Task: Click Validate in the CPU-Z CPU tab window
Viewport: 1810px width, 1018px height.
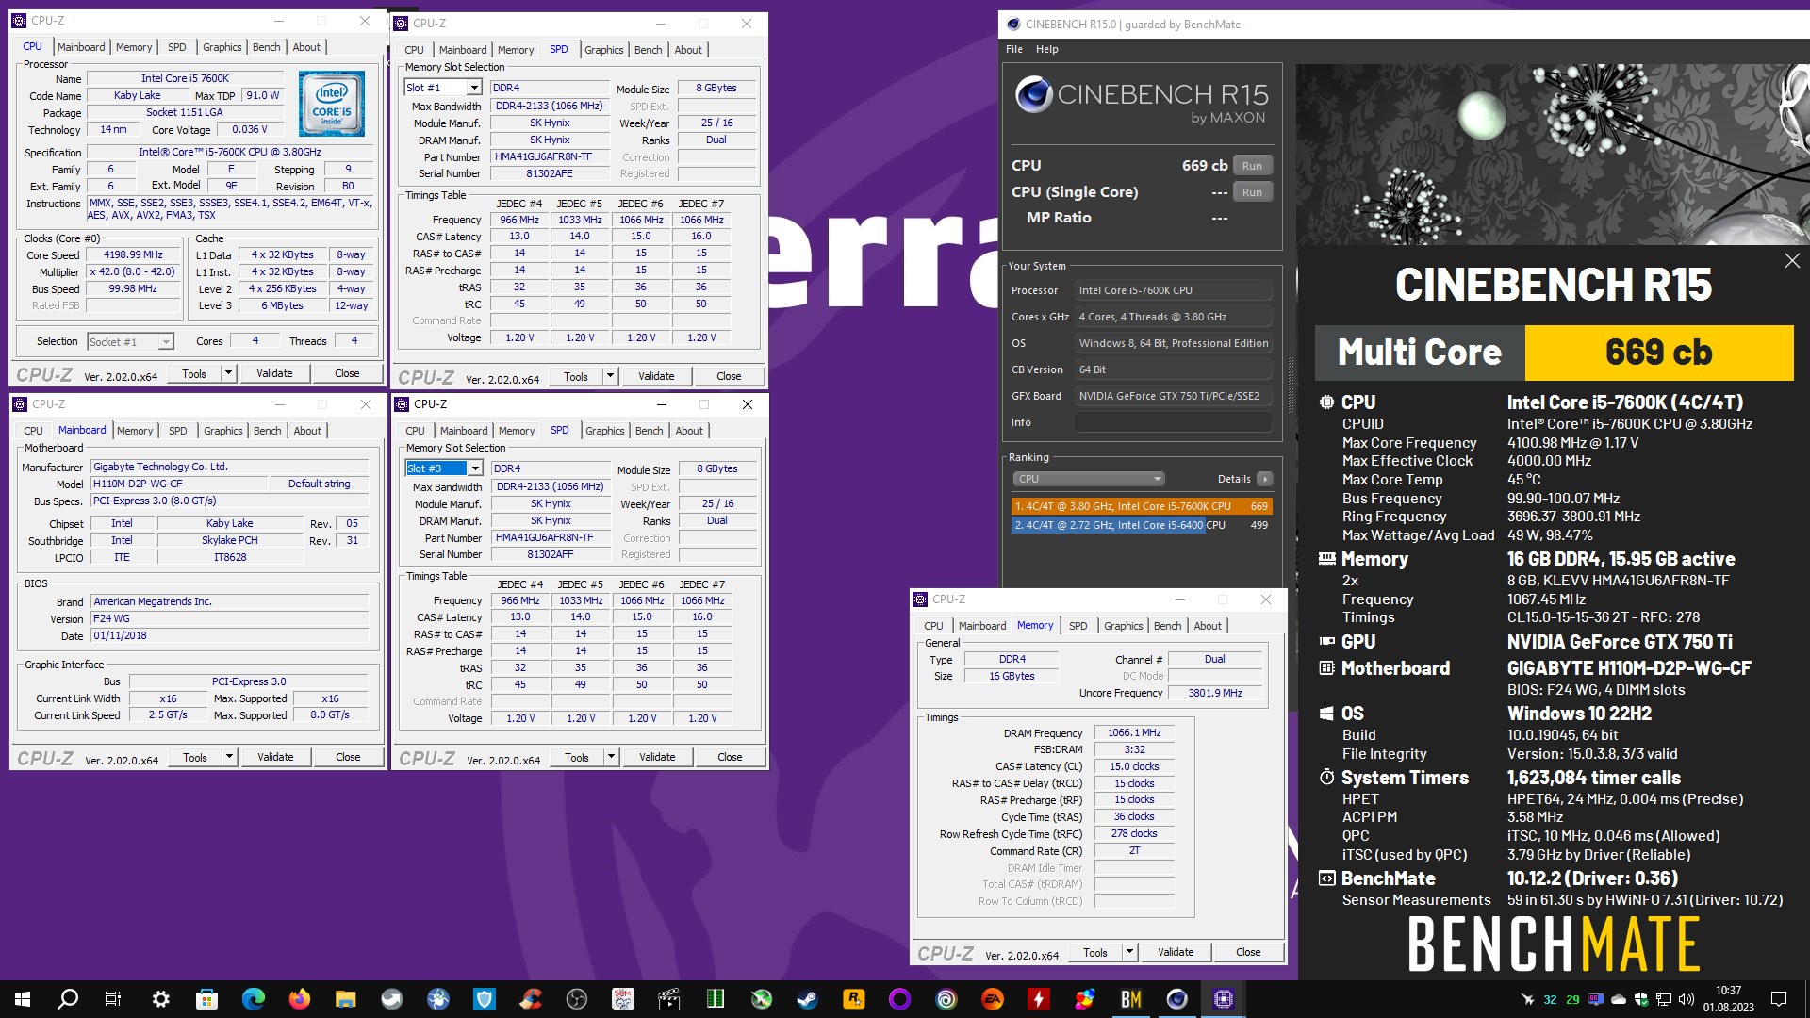Action: [x=274, y=373]
